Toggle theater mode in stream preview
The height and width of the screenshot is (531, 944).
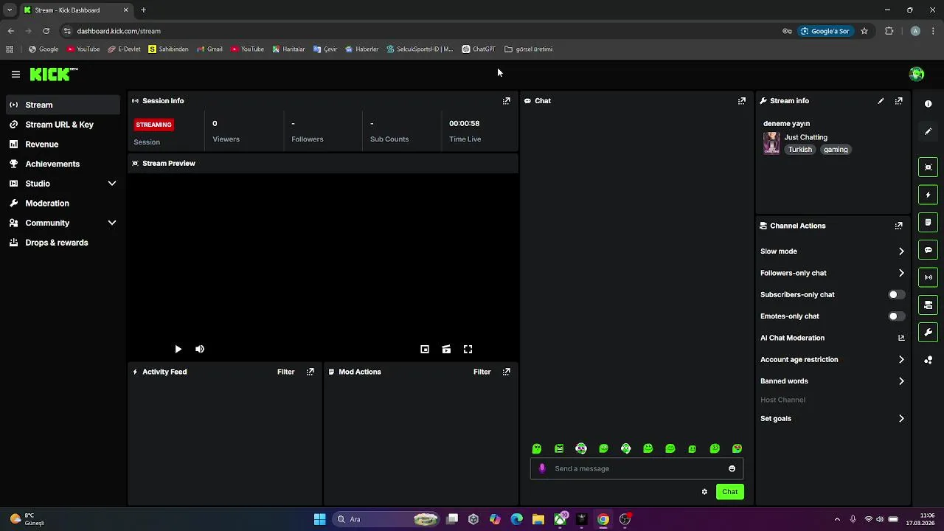point(446,350)
